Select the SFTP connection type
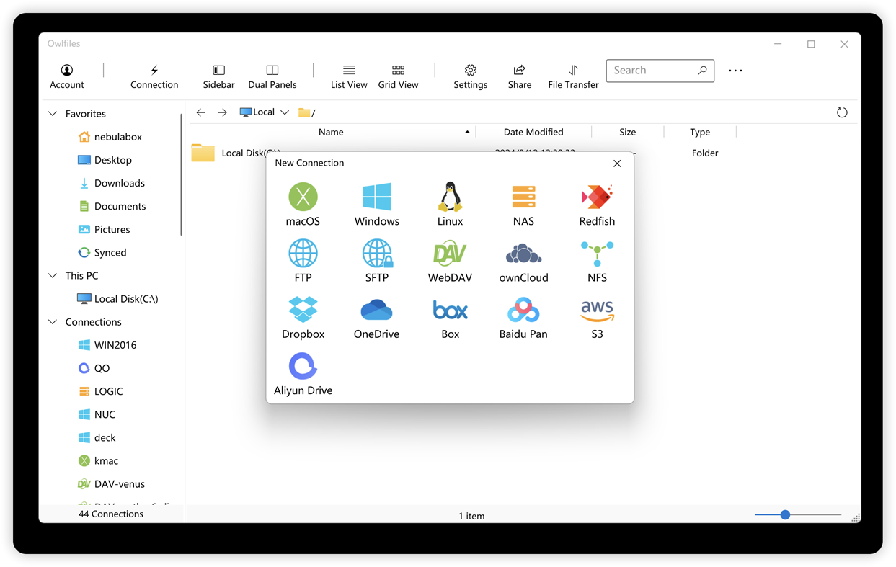896x567 pixels. tap(376, 261)
